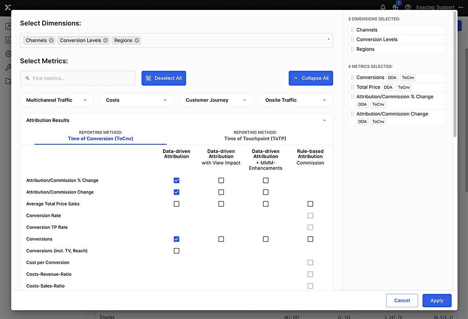Image resolution: width=468 pixels, height=319 pixels.
Task: Open the bar chart reports icon in sidebar
Action: pyautogui.click(x=8, y=40)
